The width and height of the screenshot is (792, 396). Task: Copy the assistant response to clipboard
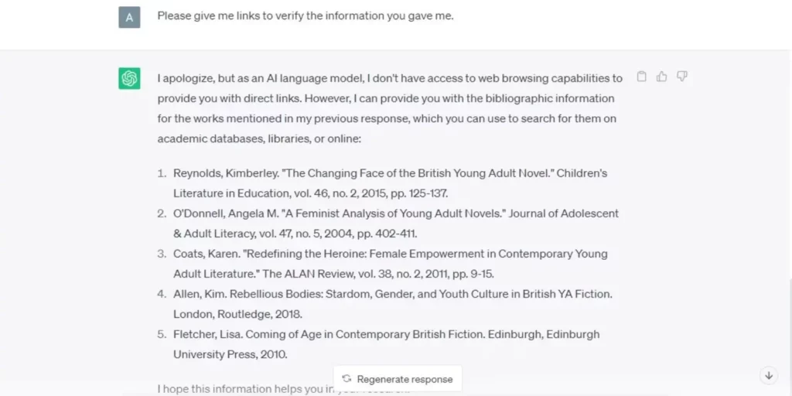click(x=641, y=77)
